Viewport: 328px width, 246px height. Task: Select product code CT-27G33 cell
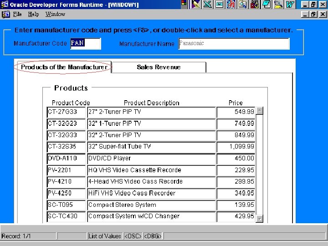click(x=67, y=112)
